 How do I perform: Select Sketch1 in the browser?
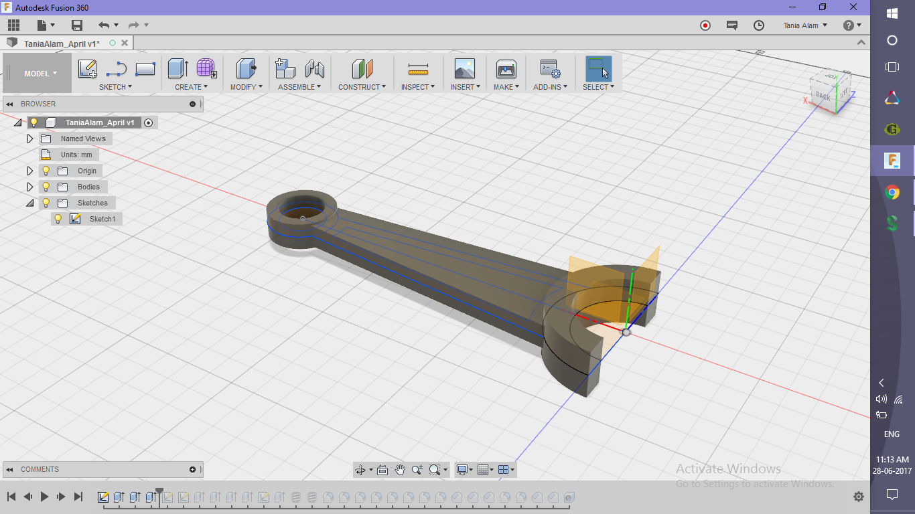102,219
